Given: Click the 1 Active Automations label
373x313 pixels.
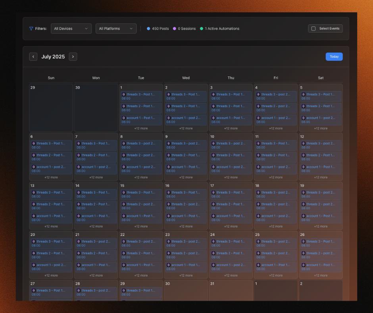Looking at the screenshot, I should point(222,29).
